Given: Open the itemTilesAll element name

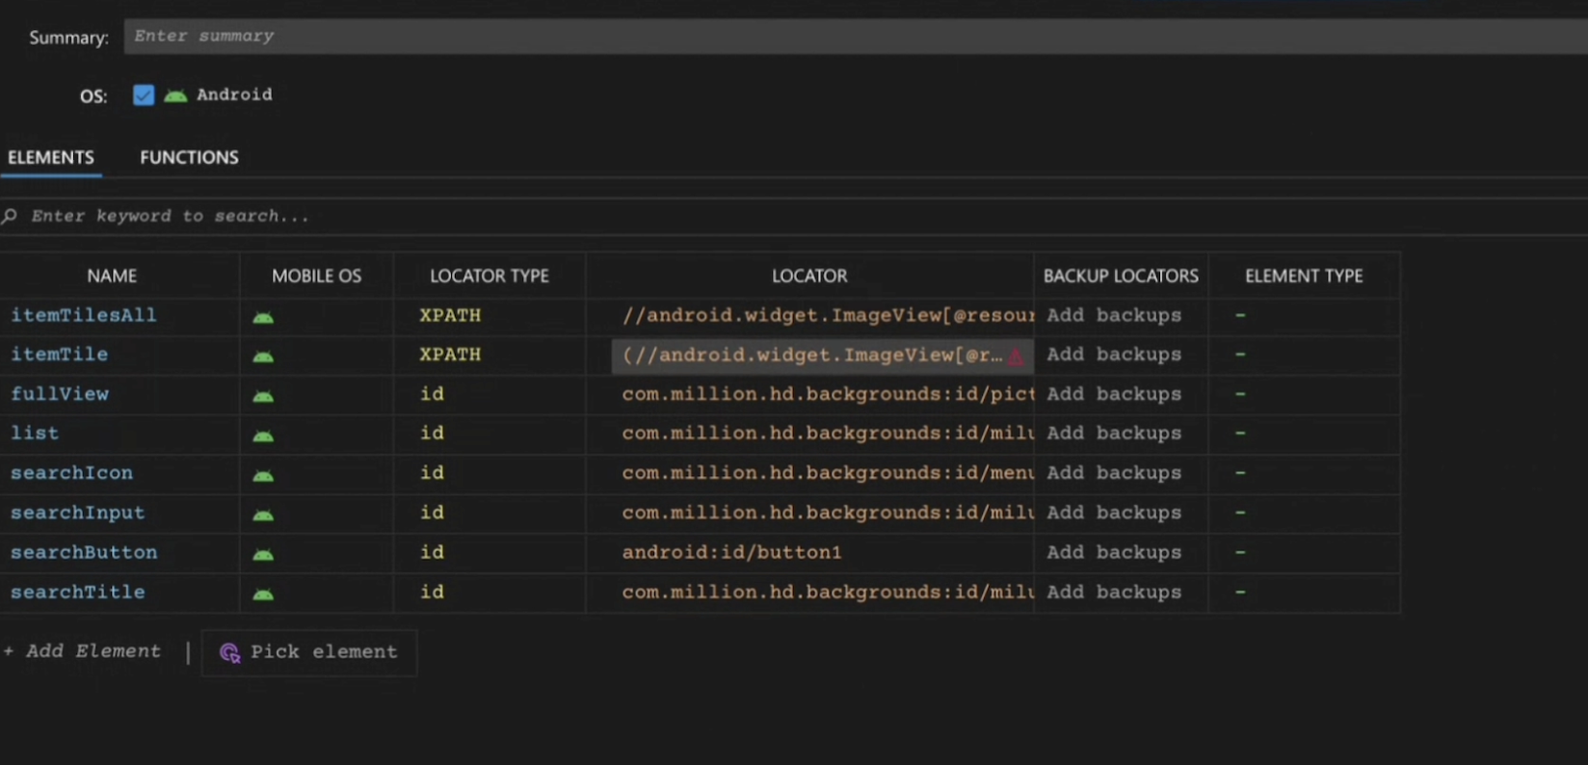Looking at the screenshot, I should pyautogui.click(x=84, y=315).
